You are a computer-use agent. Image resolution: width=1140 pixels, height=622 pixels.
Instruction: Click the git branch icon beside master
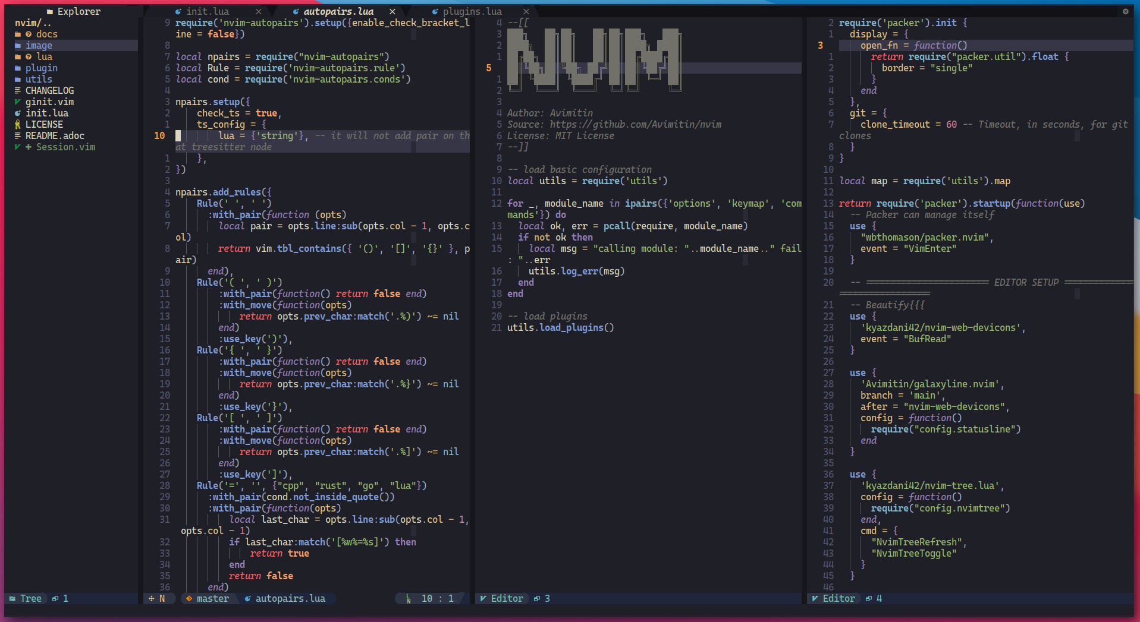189,599
